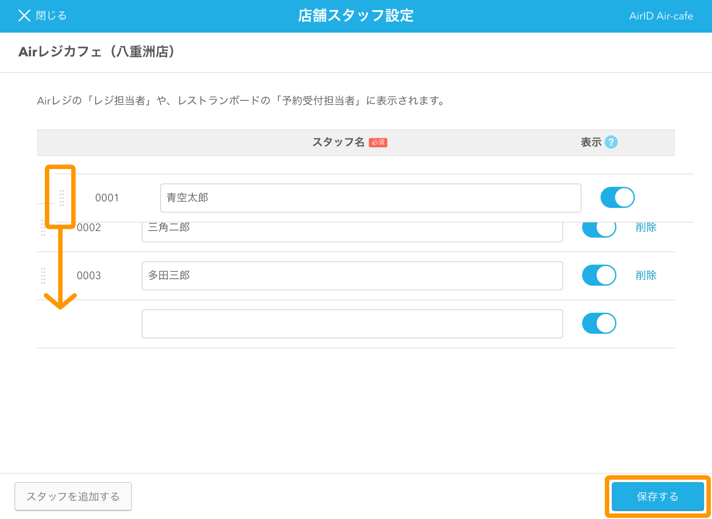Viewport: 712px width, 519px height.
Task: Toggle display switch on empty staff row
Action: [599, 324]
